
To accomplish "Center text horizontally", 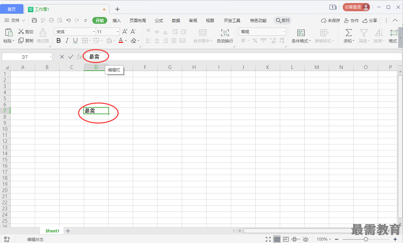I will pyautogui.click(x=157, y=40).
